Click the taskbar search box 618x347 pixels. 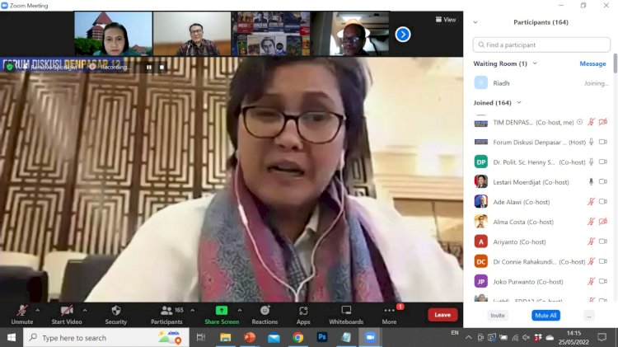[106, 338]
